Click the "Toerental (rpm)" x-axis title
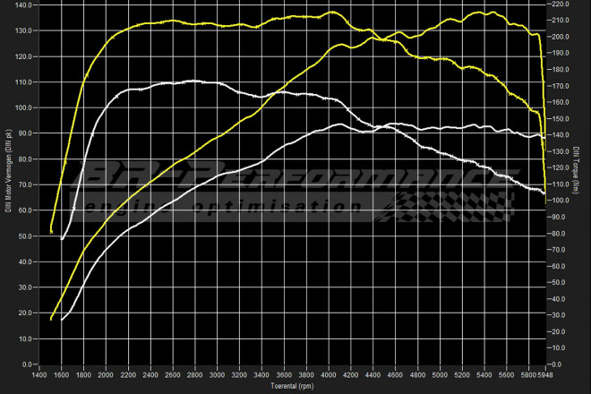Viewport: 591px width, 394px height. [295, 387]
